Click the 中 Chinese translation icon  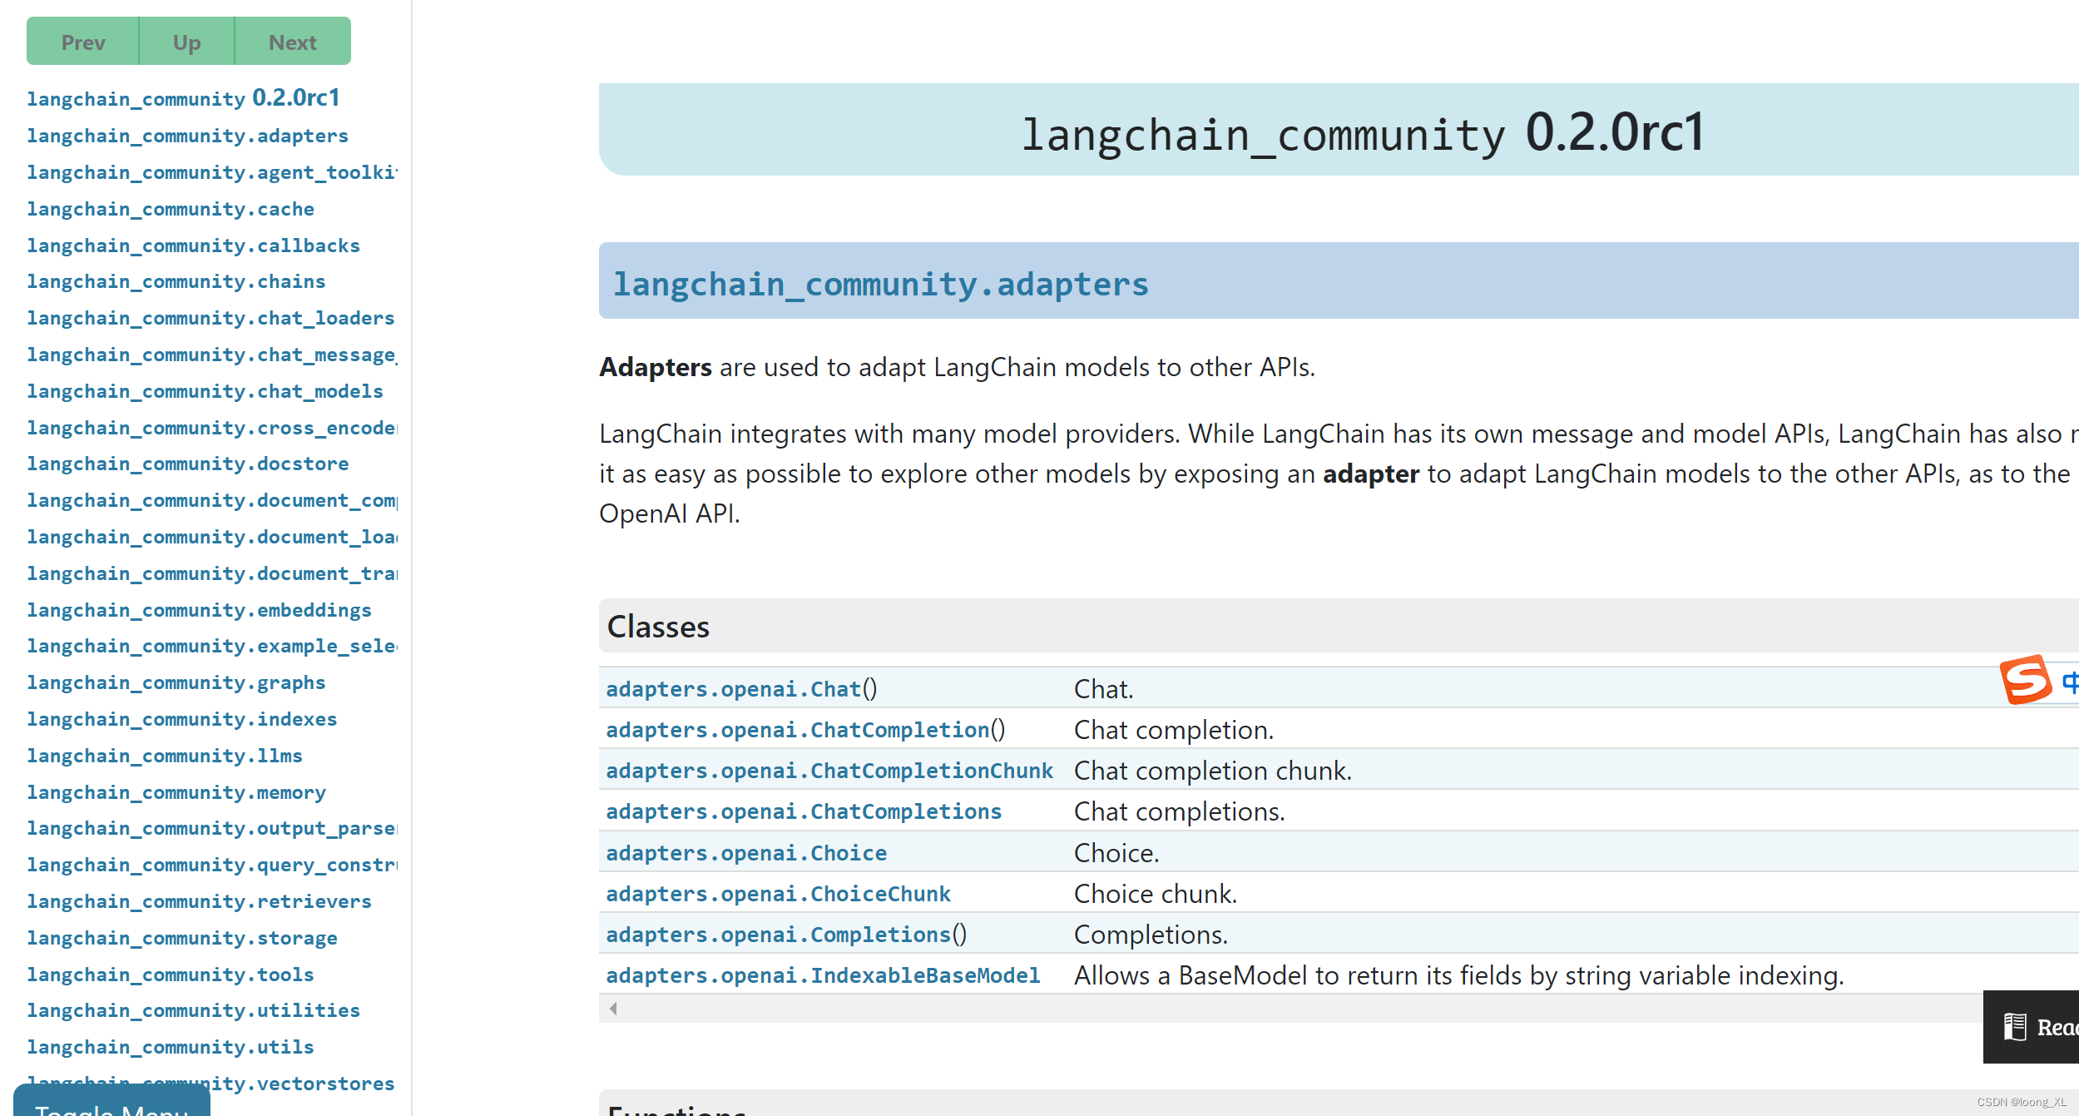point(2072,681)
